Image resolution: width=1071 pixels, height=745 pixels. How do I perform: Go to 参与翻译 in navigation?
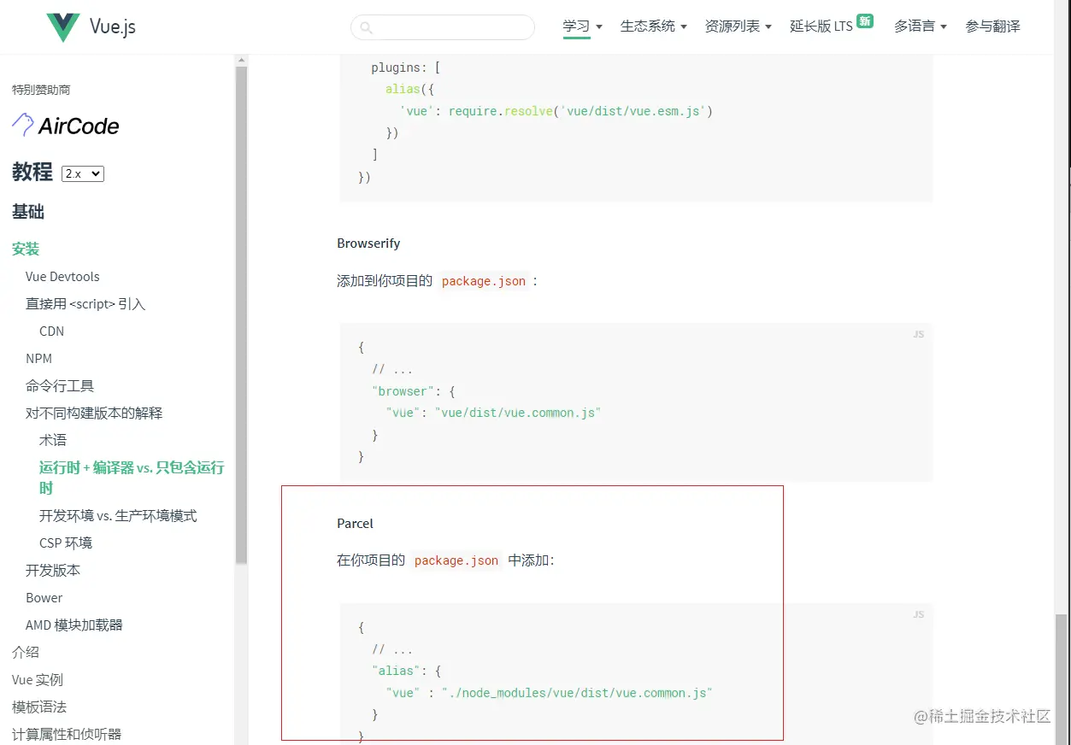click(992, 26)
